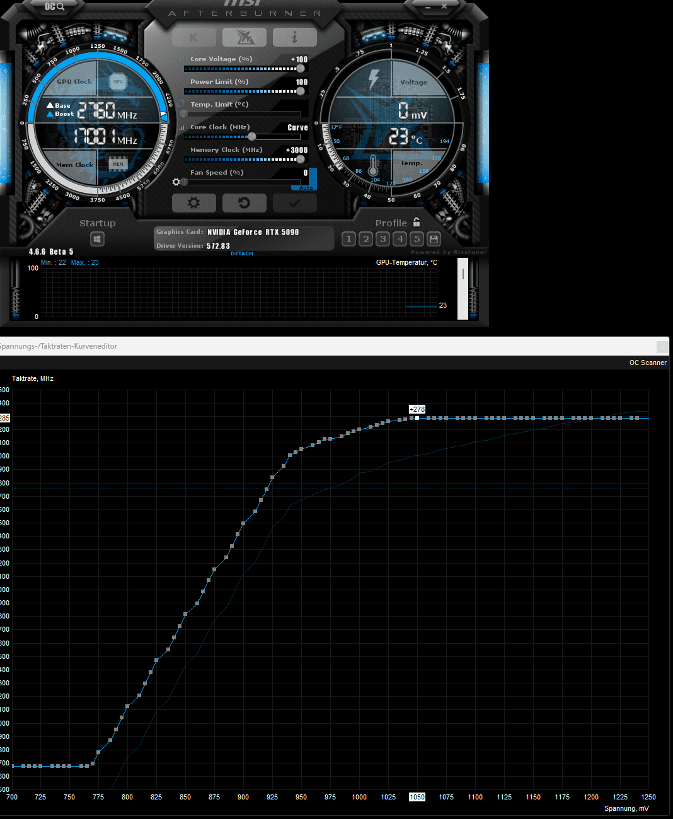Click the MSI dragon logo button
This screenshot has height=819, width=673.
pos(244,38)
